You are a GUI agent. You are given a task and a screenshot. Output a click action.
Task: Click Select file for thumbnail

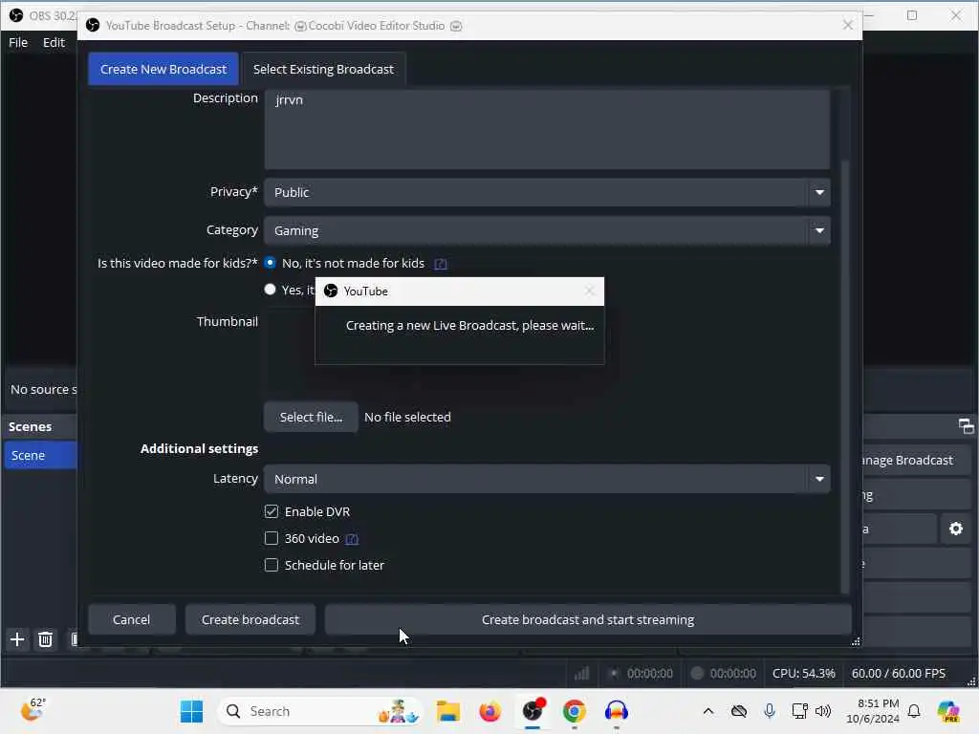(x=311, y=418)
